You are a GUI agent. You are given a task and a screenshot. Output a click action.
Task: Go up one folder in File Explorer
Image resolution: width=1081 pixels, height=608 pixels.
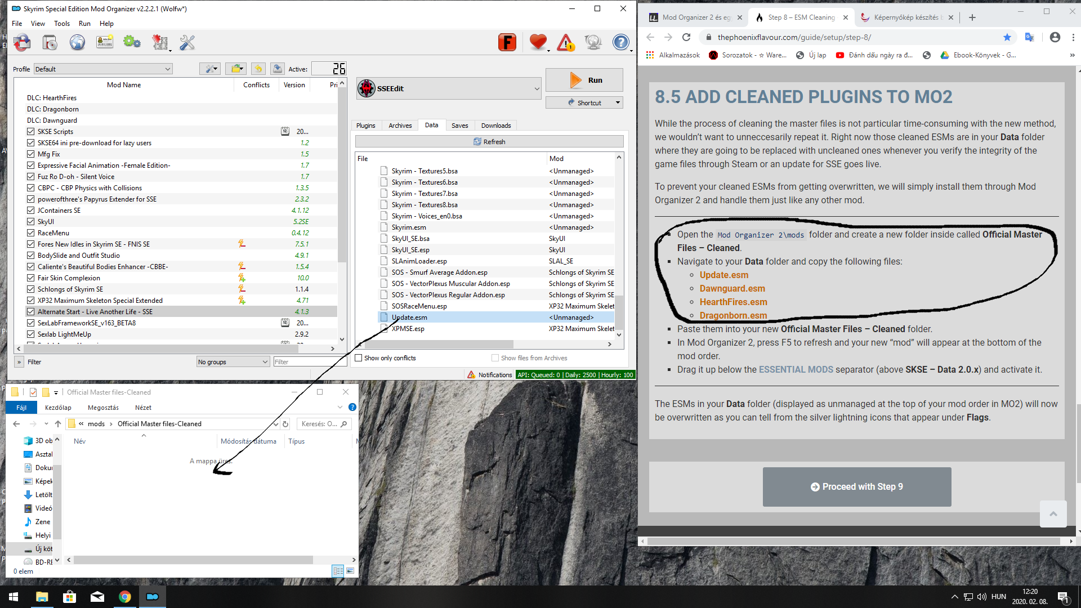(x=58, y=424)
